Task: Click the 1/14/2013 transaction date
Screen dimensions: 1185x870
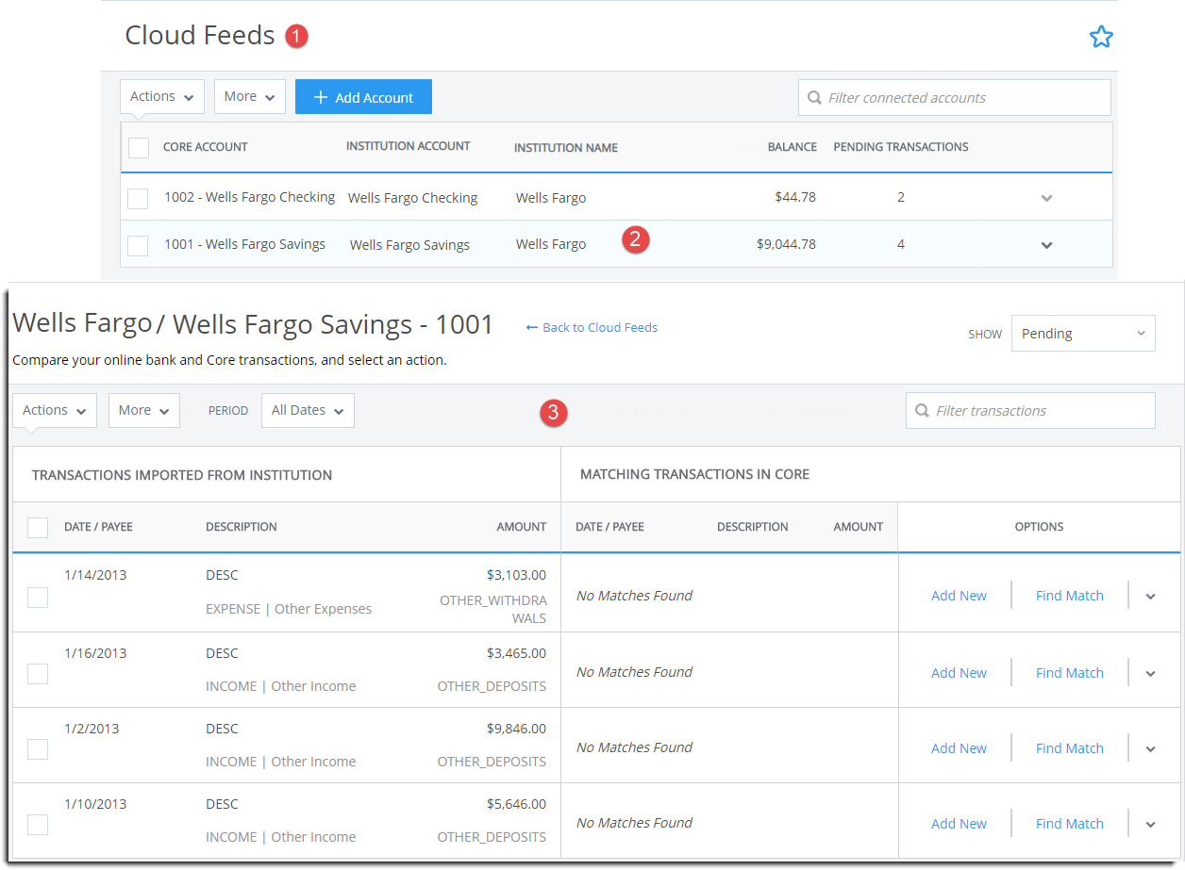Action: pos(95,575)
